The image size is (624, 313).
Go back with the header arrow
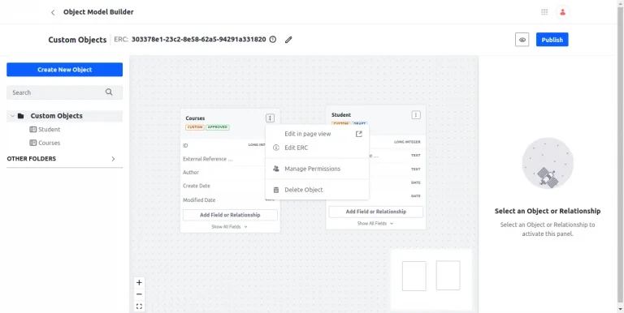(x=53, y=12)
